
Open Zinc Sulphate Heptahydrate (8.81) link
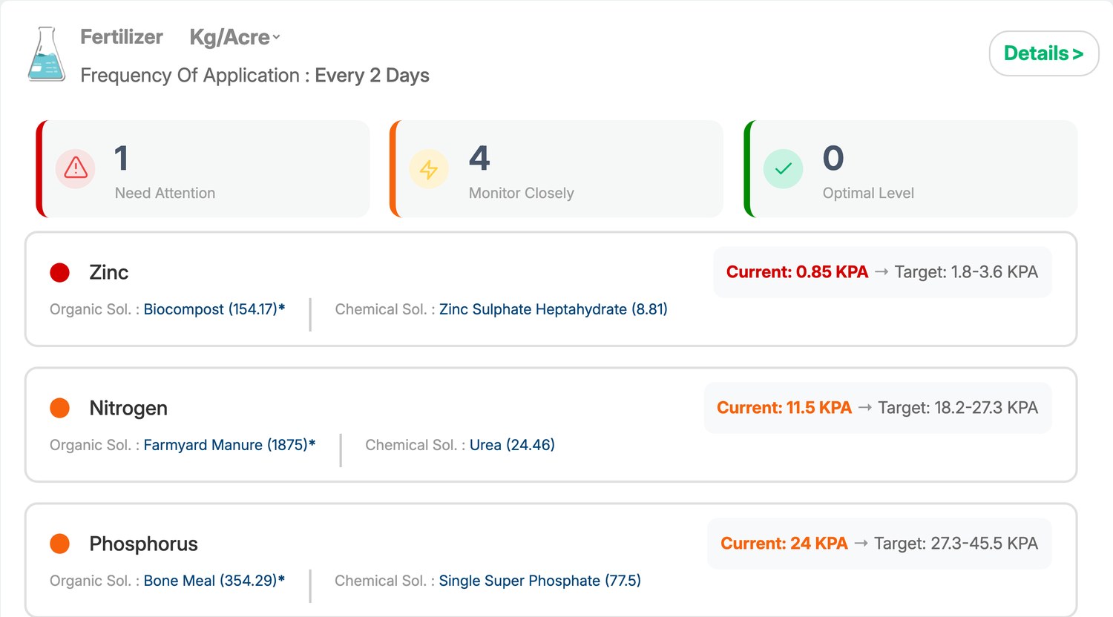click(554, 309)
